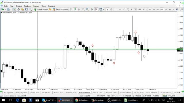The width and height of the screenshot is (184, 103).
Task: Expand the Templates dropdown arrow
Action: [x=103, y=9]
